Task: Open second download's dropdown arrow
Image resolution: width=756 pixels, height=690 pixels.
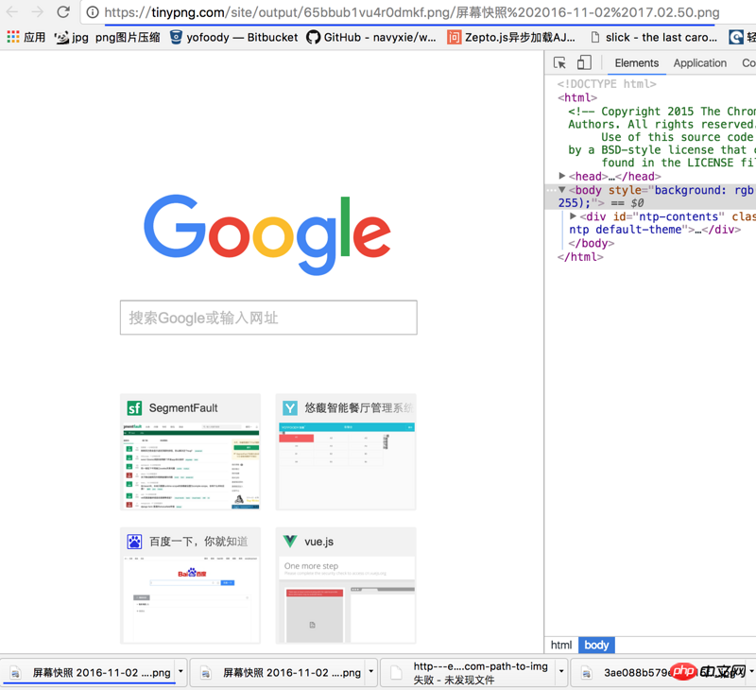Action: point(371,671)
